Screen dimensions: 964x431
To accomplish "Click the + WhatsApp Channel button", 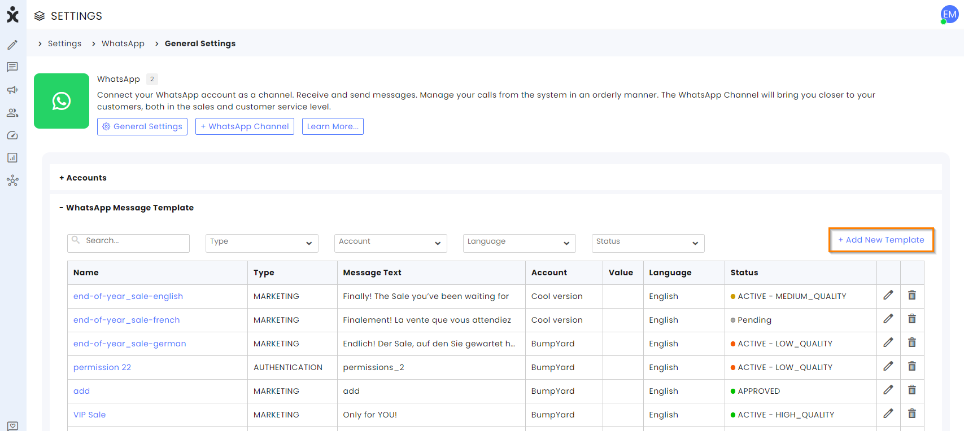I will point(245,126).
